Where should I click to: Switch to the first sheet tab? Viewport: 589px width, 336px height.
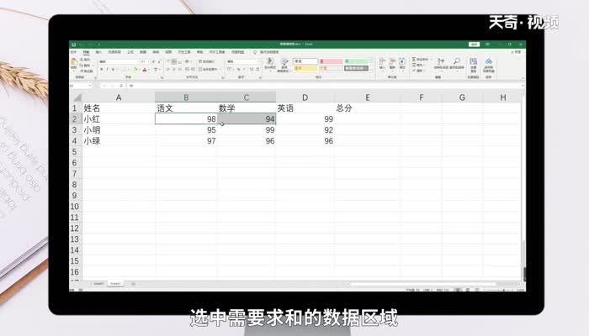[98, 284]
